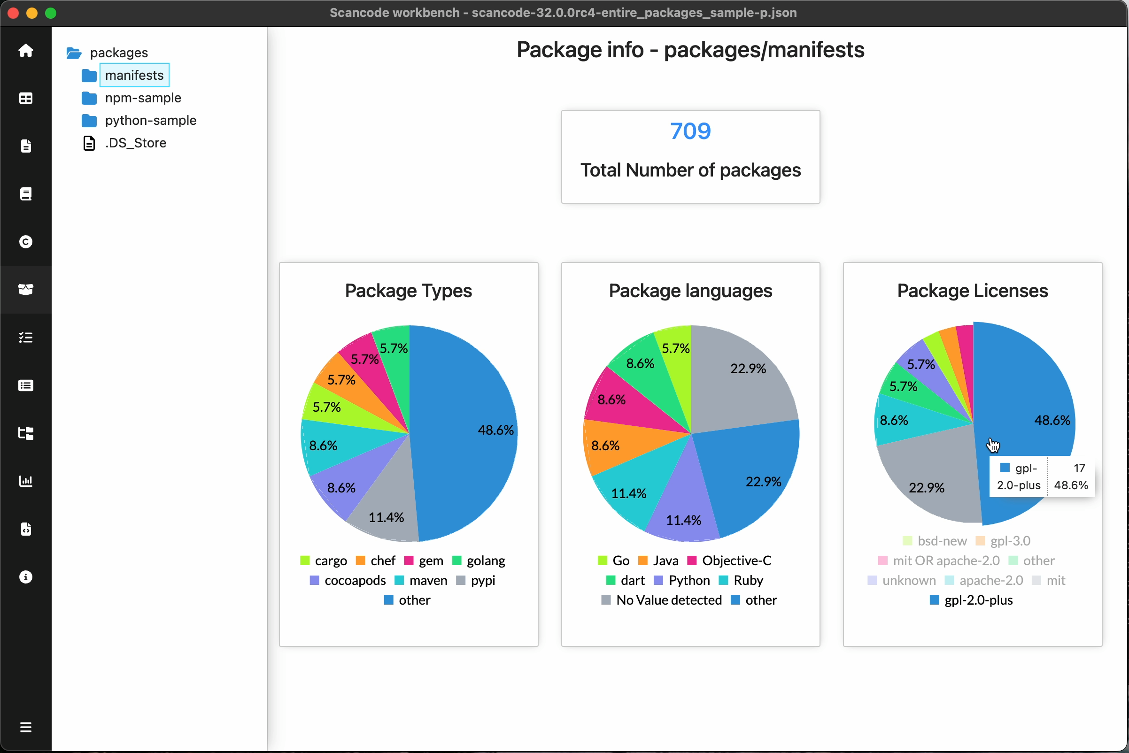Toggle chef legend in Package Types
Image resolution: width=1129 pixels, height=753 pixels.
tap(375, 561)
